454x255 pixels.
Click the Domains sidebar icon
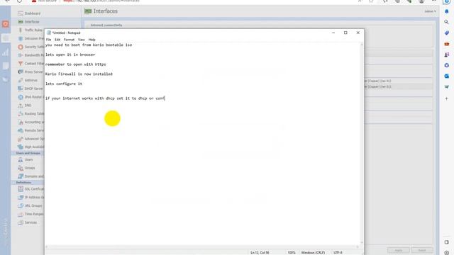(x=21, y=176)
